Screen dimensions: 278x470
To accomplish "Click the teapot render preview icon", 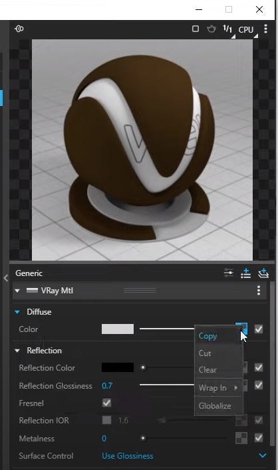I will coord(211,29).
